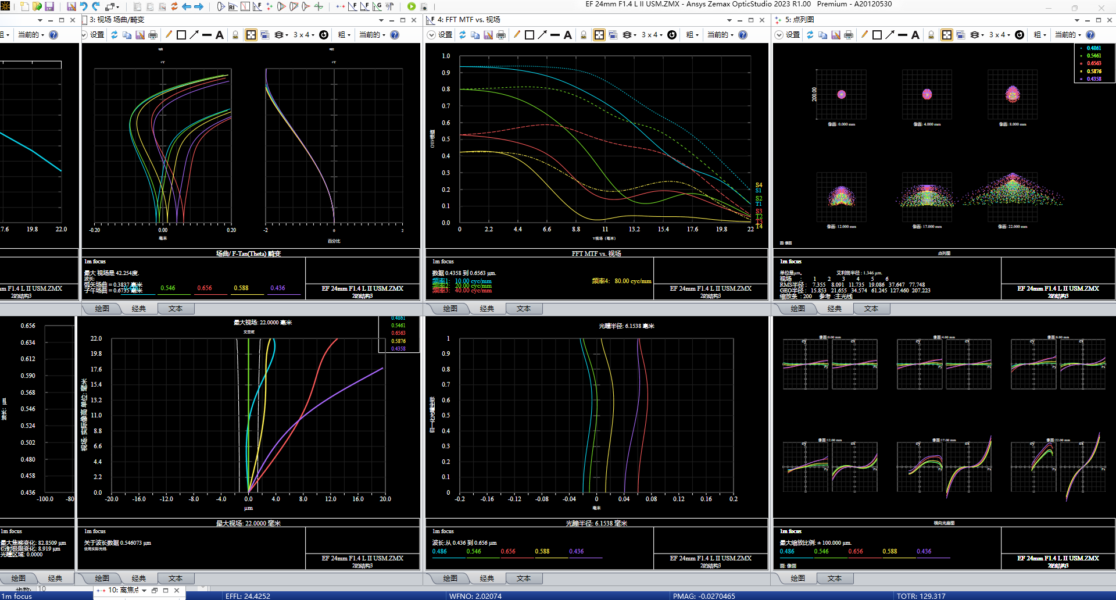
Task: Open 设置 in spot diagram window
Action: 793,35
